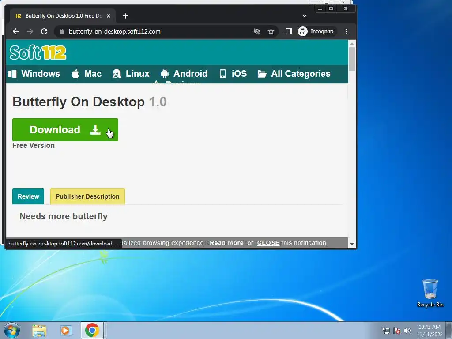Open a new tab with the plus icon
The image size is (452, 339).
click(125, 16)
